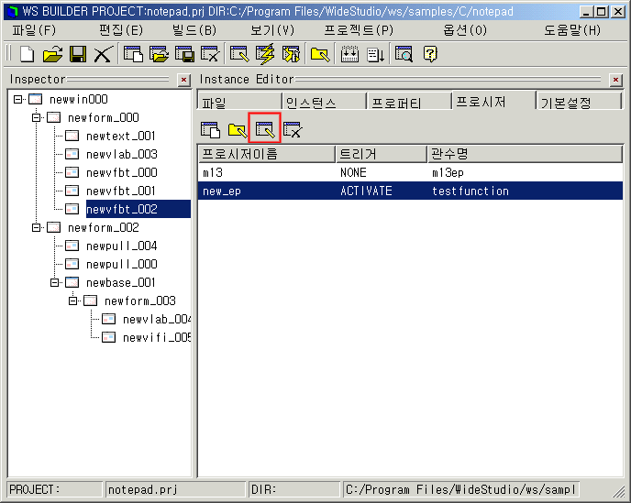
Task: Open the 보기(V) menu
Action: pos(272,30)
